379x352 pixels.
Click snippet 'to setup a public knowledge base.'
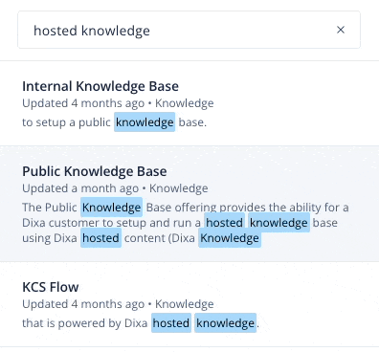pos(115,122)
